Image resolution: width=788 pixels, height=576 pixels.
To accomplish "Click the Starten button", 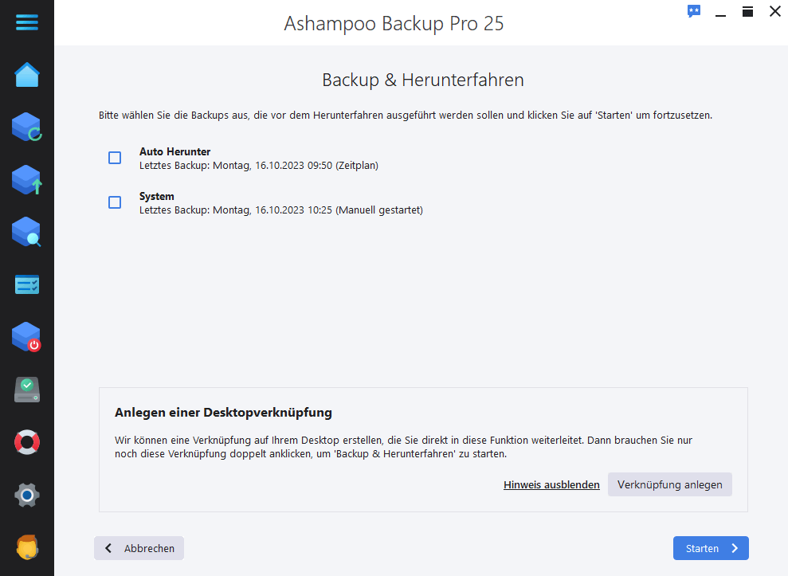I will pos(711,548).
